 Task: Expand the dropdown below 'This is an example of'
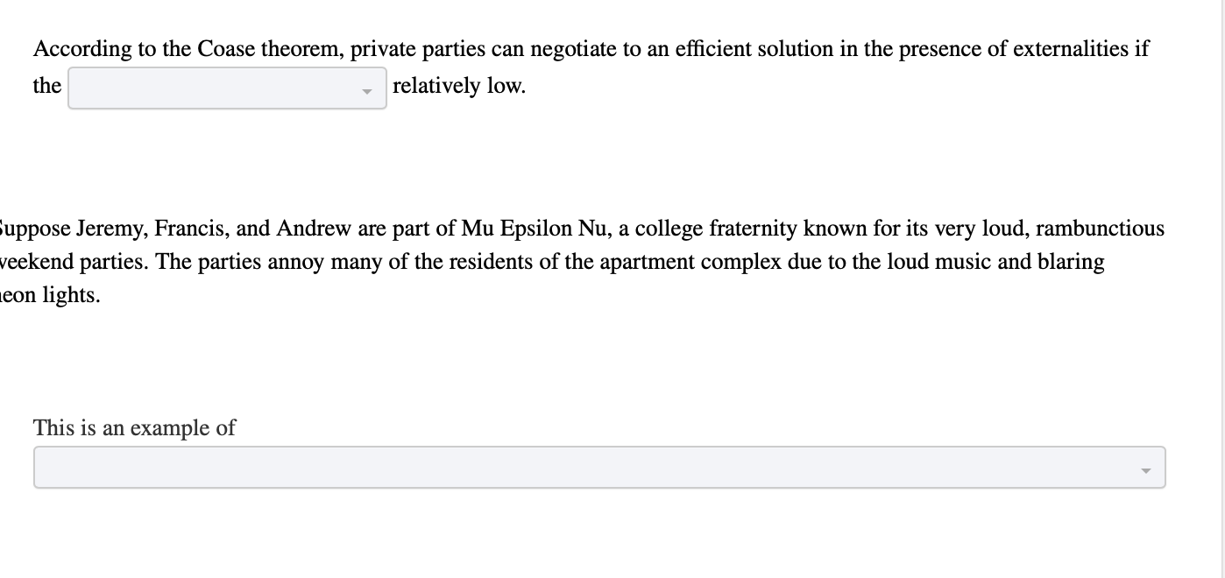pos(599,467)
